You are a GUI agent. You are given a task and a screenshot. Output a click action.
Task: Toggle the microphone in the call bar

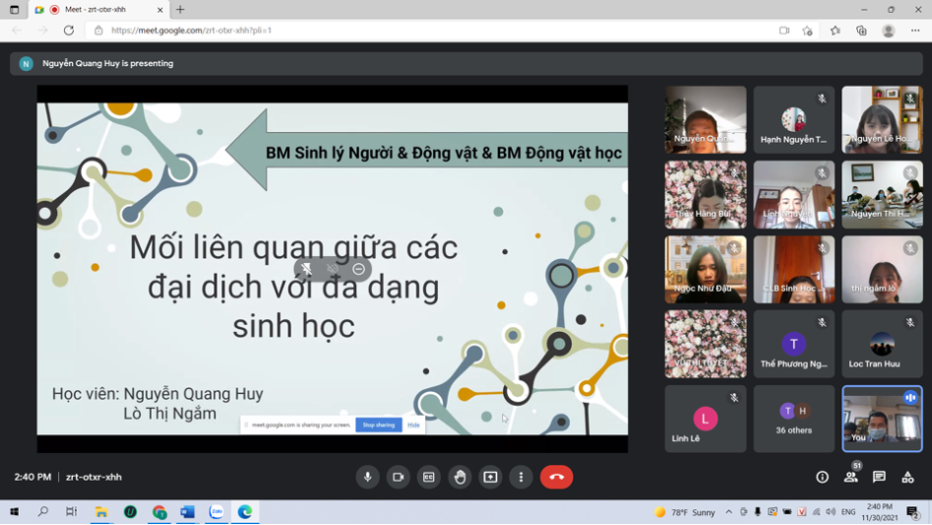367,477
